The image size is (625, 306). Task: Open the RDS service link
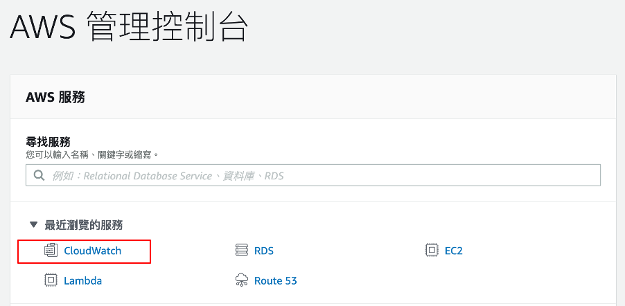[x=264, y=251]
